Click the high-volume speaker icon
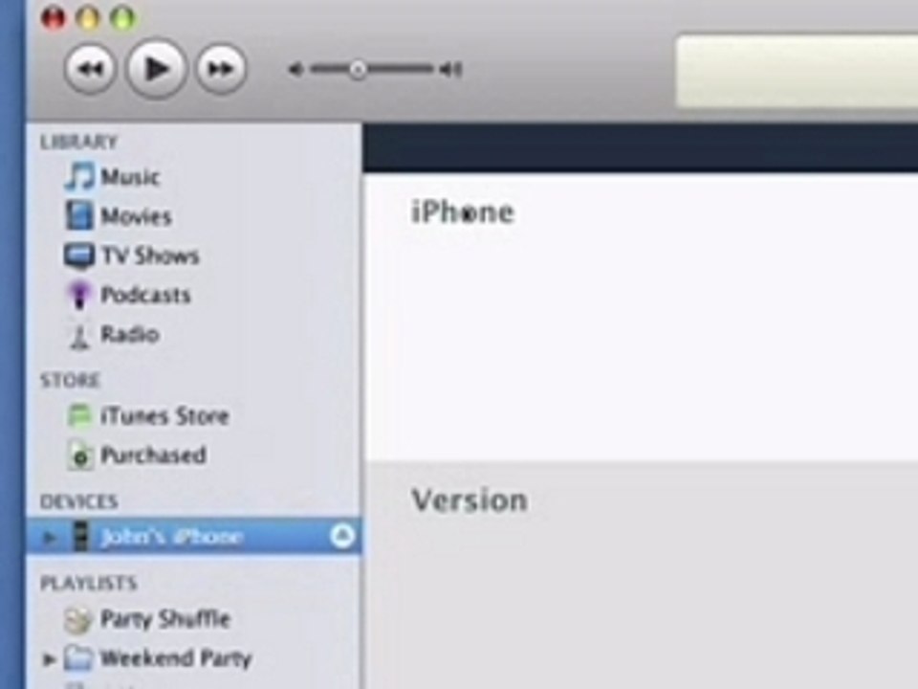 pyautogui.click(x=450, y=70)
